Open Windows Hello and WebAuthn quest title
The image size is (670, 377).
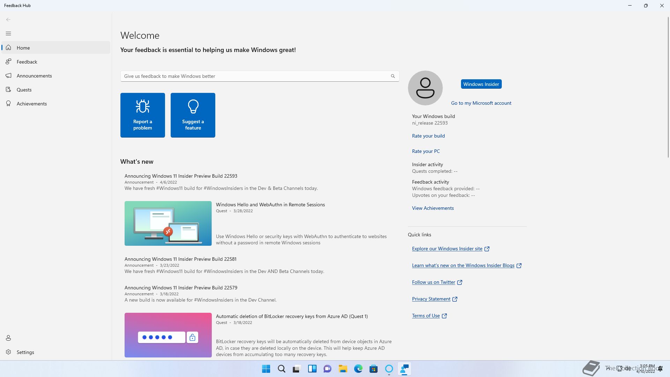coord(270,205)
